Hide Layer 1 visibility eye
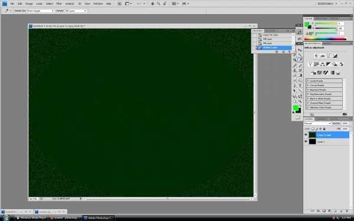 [306, 141]
